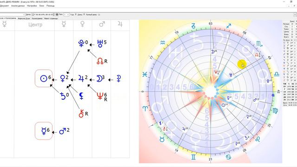Select the Mars 2 node in the formula
The height and width of the screenshot is (167, 297).
pos(64,131)
